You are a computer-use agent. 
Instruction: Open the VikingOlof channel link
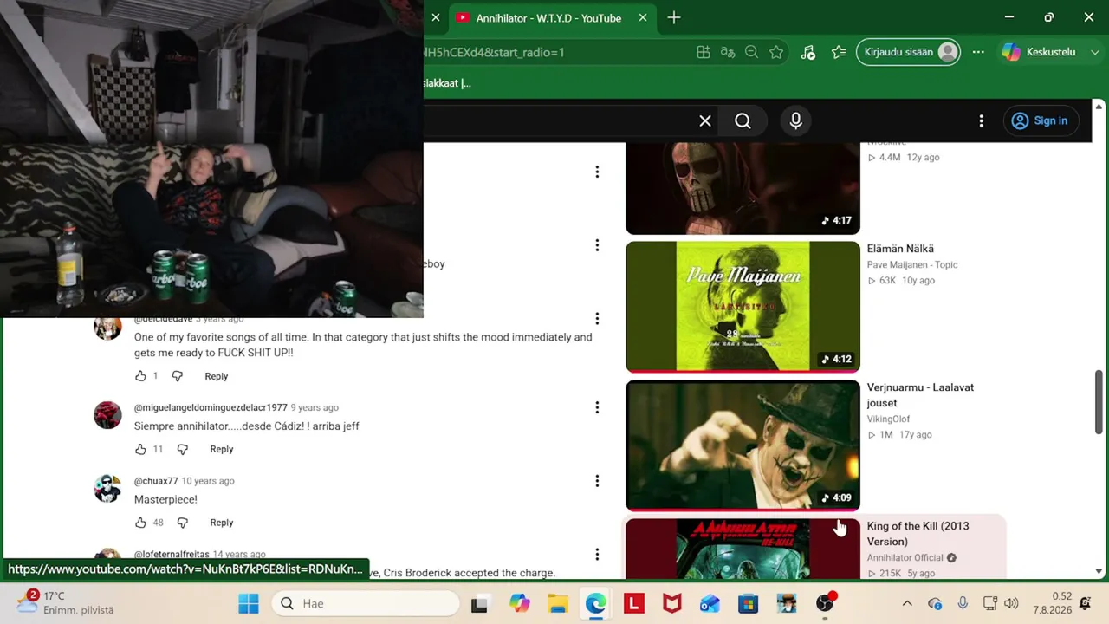(x=889, y=419)
